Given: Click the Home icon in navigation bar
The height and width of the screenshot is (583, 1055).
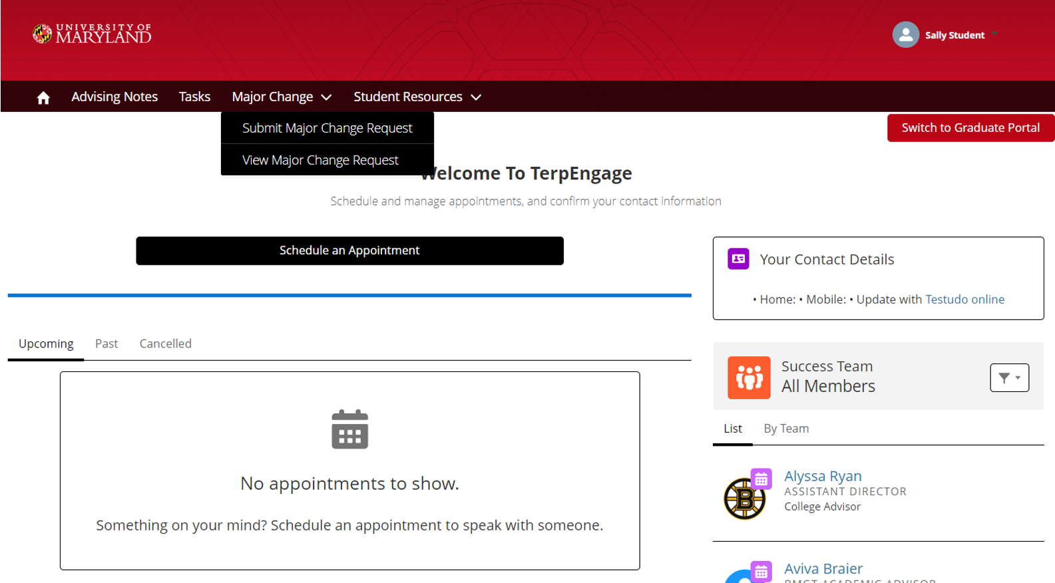Looking at the screenshot, I should click(43, 98).
